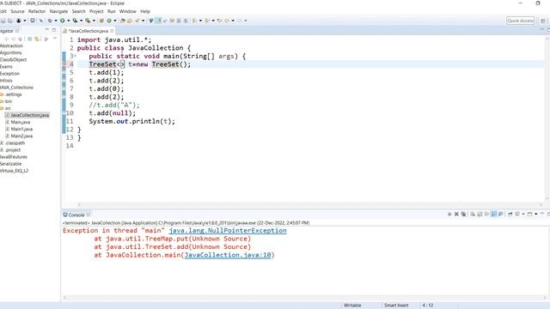
Task: Open the Debug icon's dropdown arrow
Action: pos(56,21)
